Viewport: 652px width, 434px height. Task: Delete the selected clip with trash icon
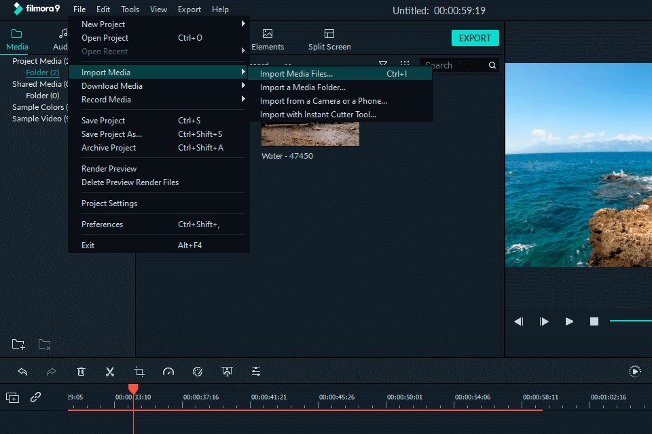coord(81,371)
